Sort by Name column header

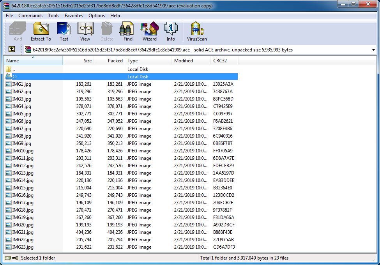click(x=33, y=60)
